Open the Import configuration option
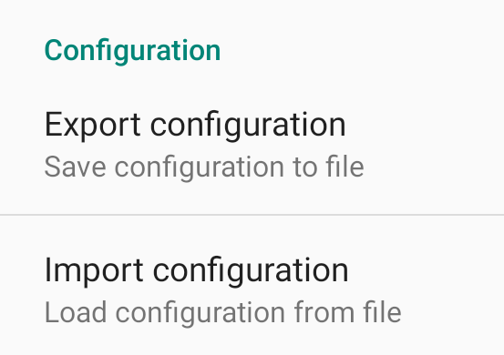This screenshot has width=504, height=355. click(252, 285)
